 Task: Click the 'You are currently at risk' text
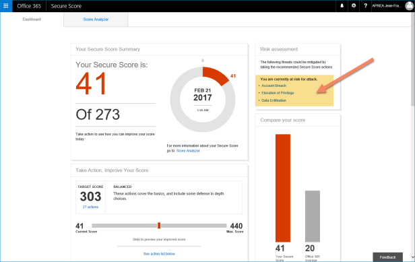click(x=289, y=79)
